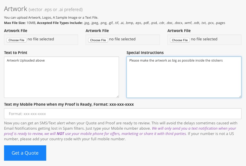Click the second Artwork File Choose File button
246x166 pixels.
click(98, 40)
